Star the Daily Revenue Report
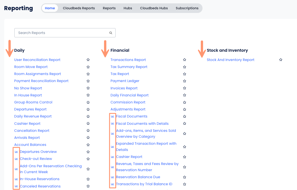The width and height of the screenshot is (297, 190). click(88, 116)
